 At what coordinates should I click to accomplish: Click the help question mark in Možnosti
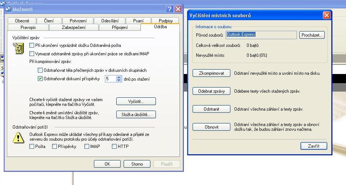(x=170, y=9)
